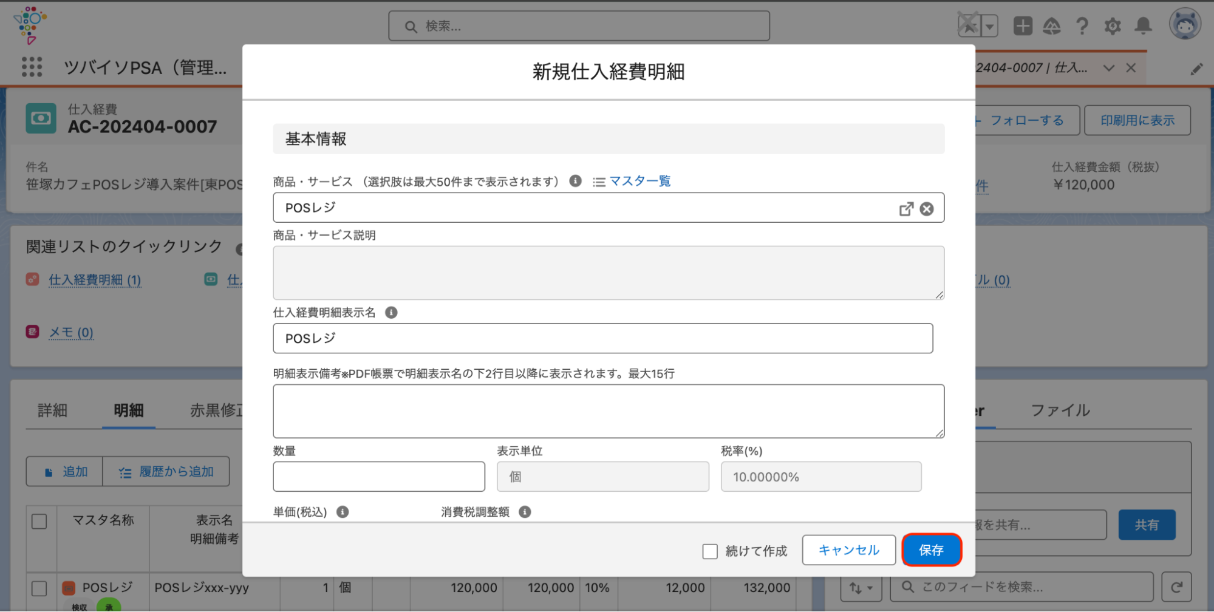Image resolution: width=1214 pixels, height=612 pixels.
Task: Toggle the 続けて作成 checkbox
Action: (x=710, y=551)
